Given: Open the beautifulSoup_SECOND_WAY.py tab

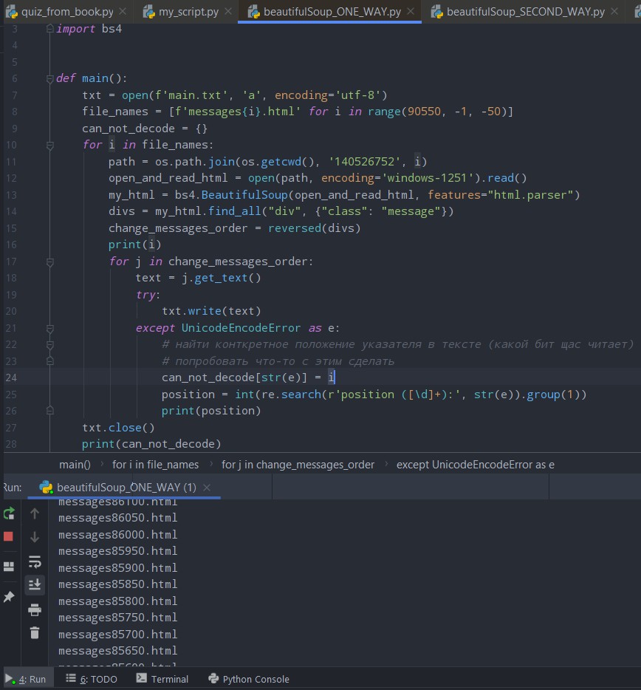Looking at the screenshot, I should pos(526,12).
